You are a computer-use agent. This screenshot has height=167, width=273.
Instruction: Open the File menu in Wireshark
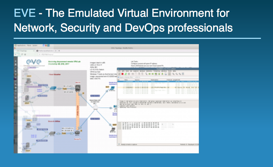click(119, 71)
